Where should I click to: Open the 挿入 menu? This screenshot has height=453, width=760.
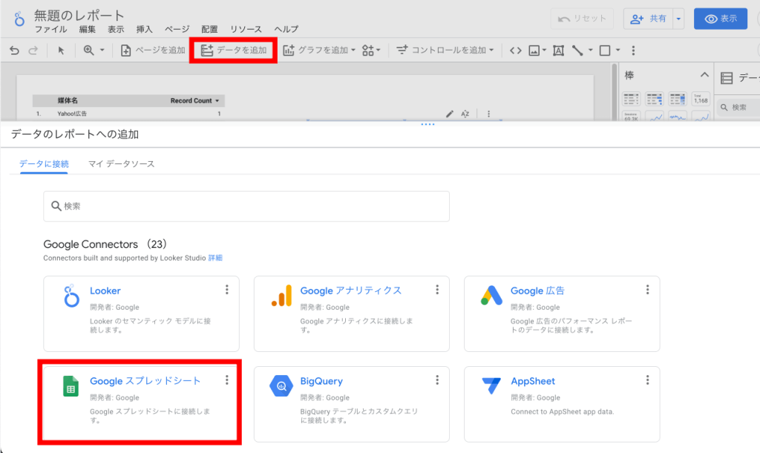(145, 30)
